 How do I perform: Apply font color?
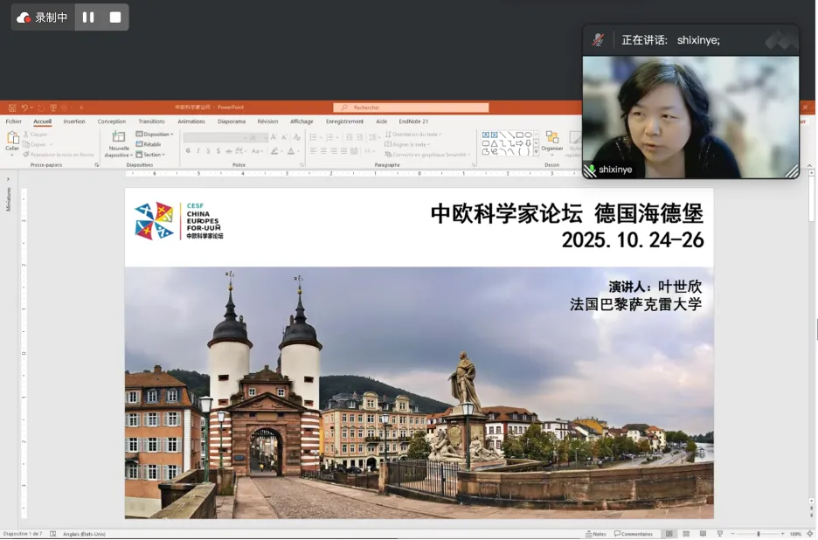291,151
